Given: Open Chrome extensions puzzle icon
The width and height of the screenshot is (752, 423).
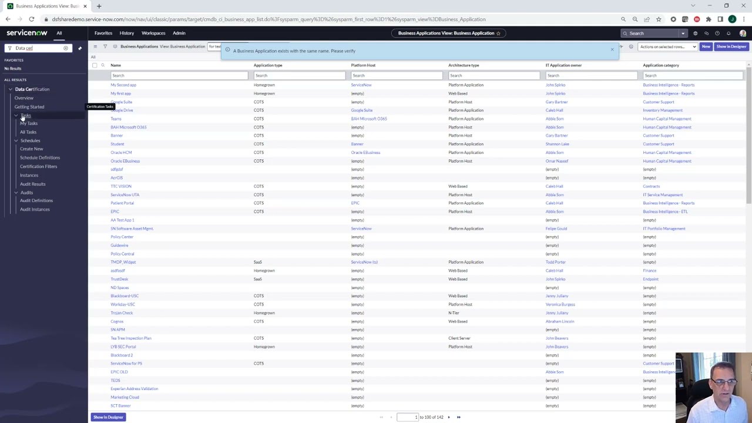Looking at the screenshot, I should coord(709,19).
